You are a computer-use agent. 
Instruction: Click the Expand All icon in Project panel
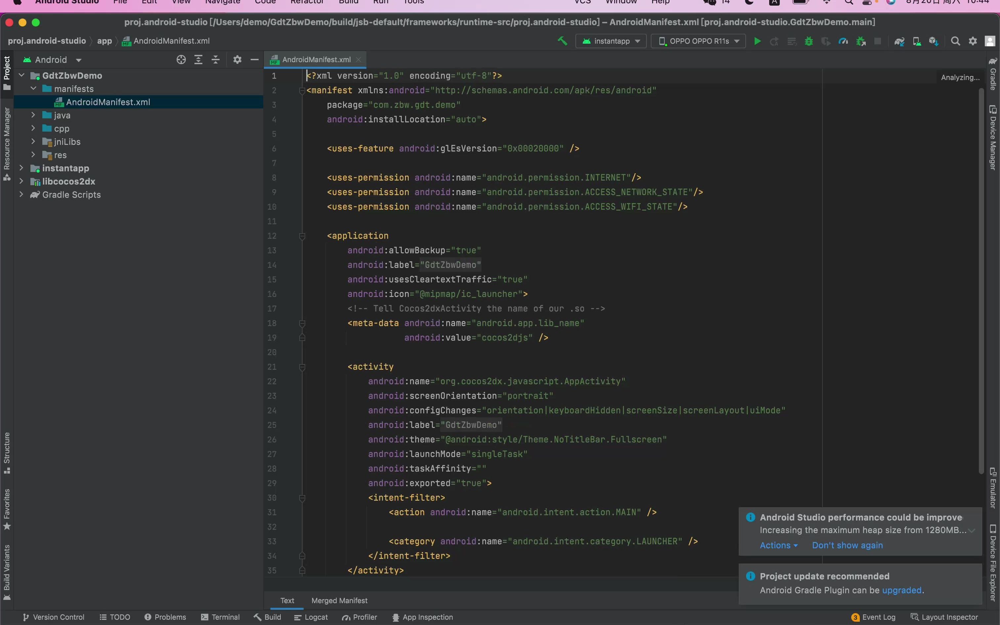click(198, 60)
